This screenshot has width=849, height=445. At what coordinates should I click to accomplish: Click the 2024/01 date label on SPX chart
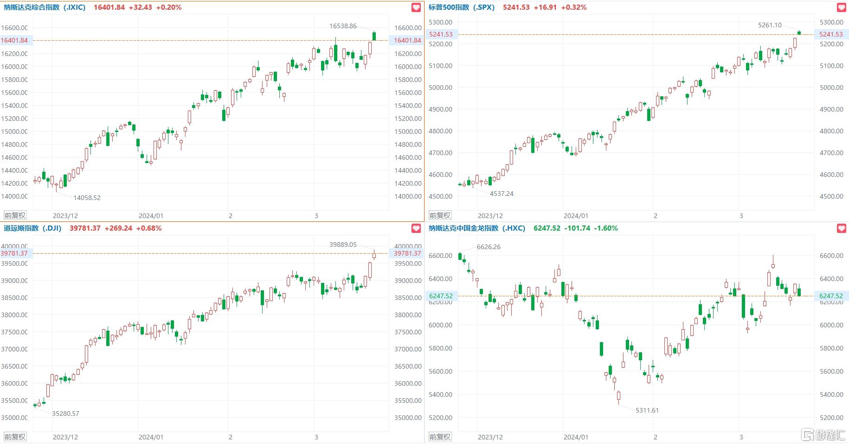tap(576, 216)
